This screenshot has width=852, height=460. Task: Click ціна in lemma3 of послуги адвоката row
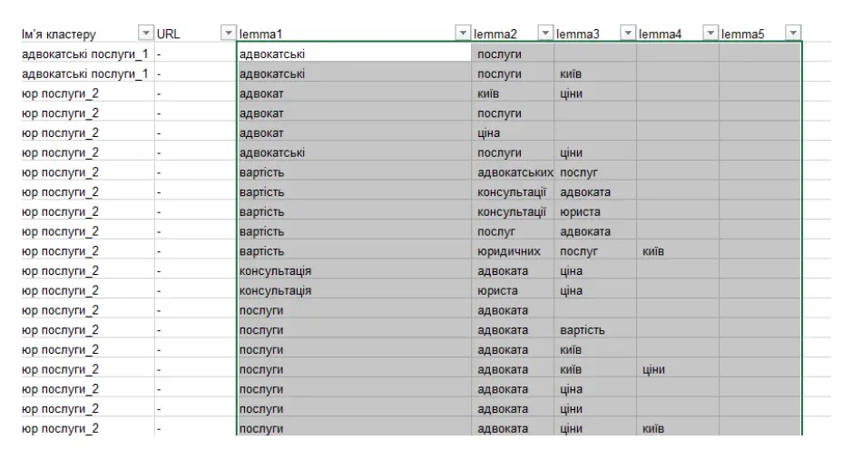point(595,389)
